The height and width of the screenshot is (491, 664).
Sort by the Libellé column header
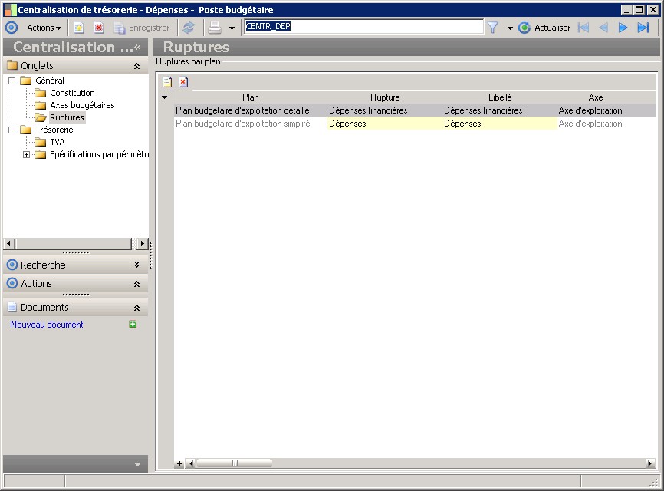(500, 97)
